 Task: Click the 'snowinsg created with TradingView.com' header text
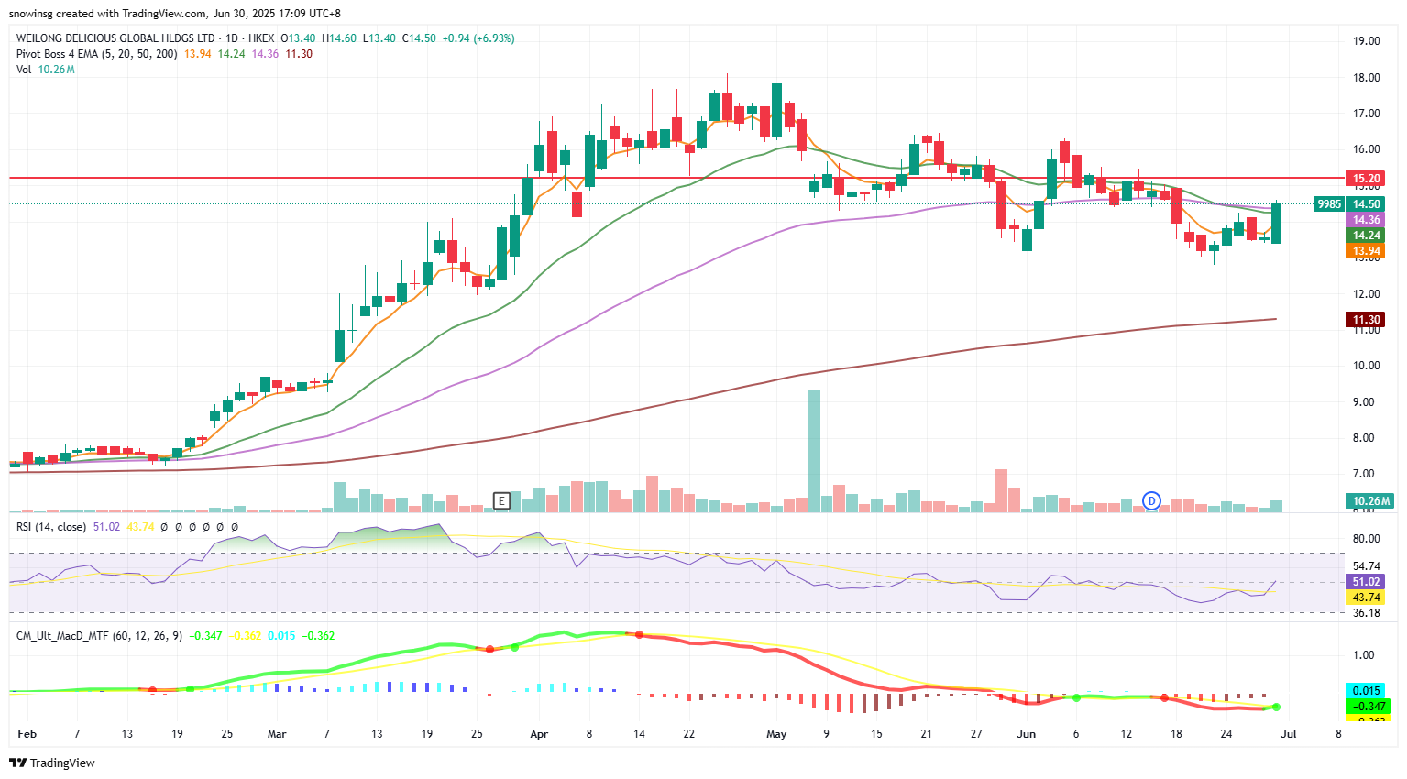[x=108, y=14]
